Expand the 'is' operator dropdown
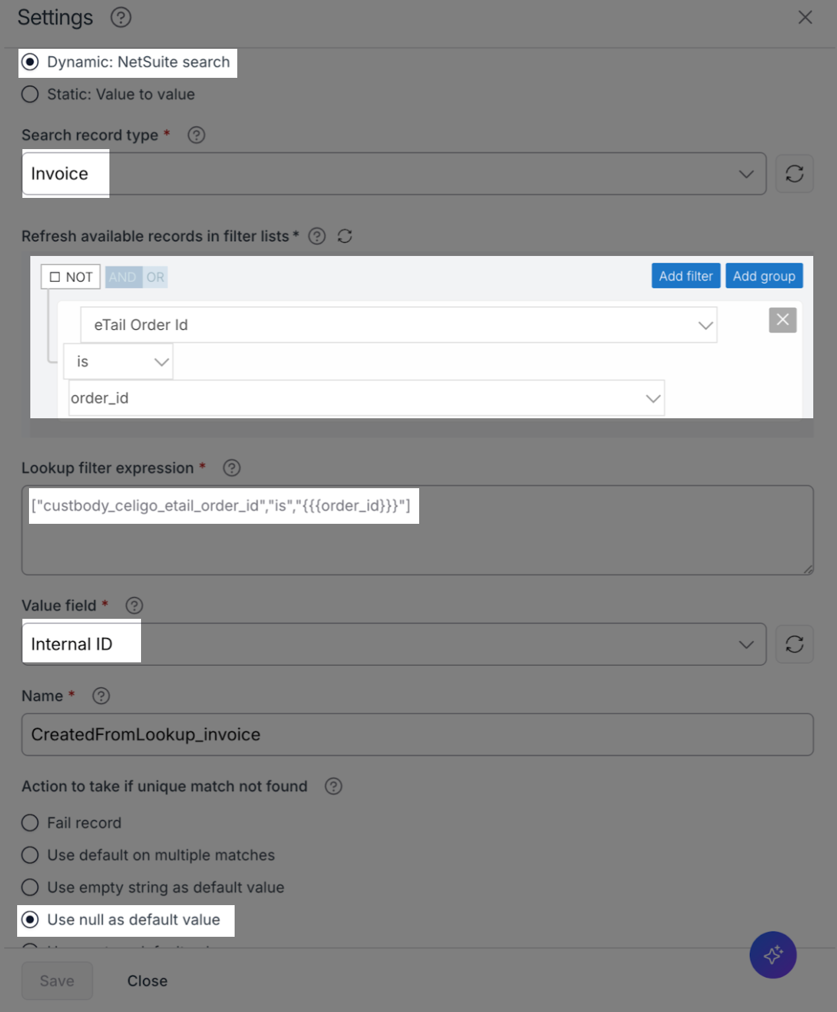The width and height of the screenshot is (837, 1012). point(119,362)
